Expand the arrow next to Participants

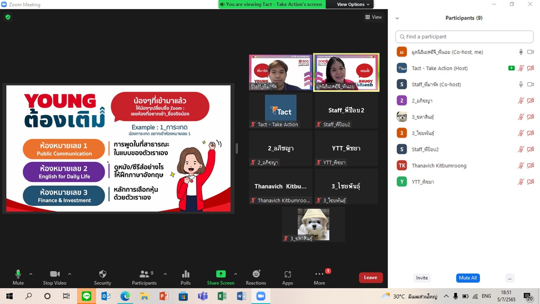[165, 274]
